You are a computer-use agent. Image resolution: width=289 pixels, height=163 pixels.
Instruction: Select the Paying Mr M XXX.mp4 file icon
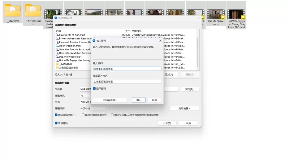57,35
